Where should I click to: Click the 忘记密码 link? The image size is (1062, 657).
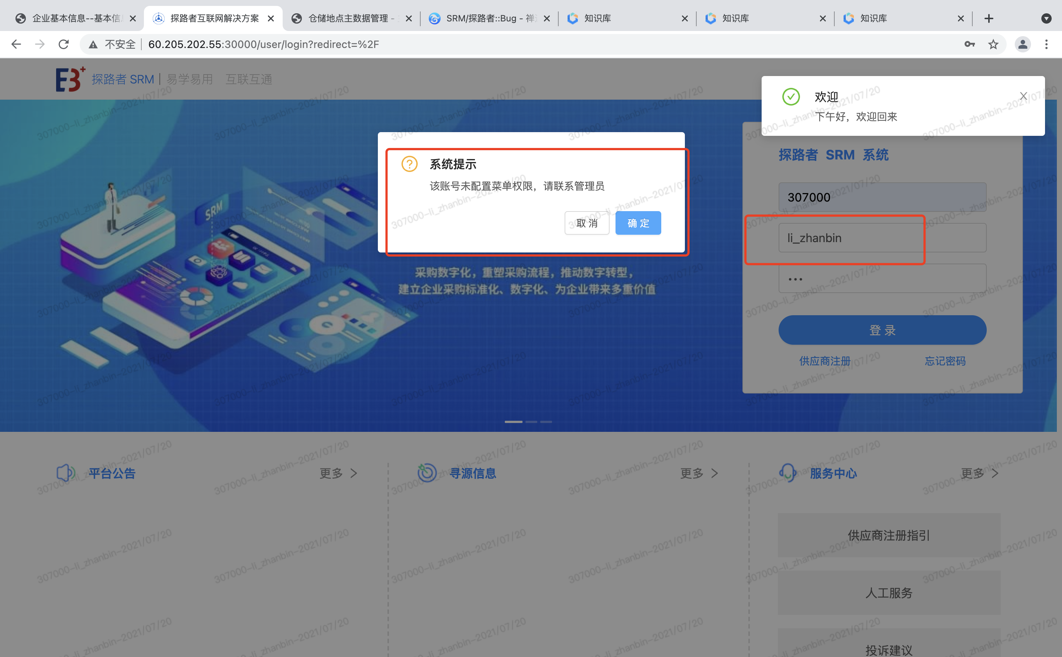click(x=945, y=361)
